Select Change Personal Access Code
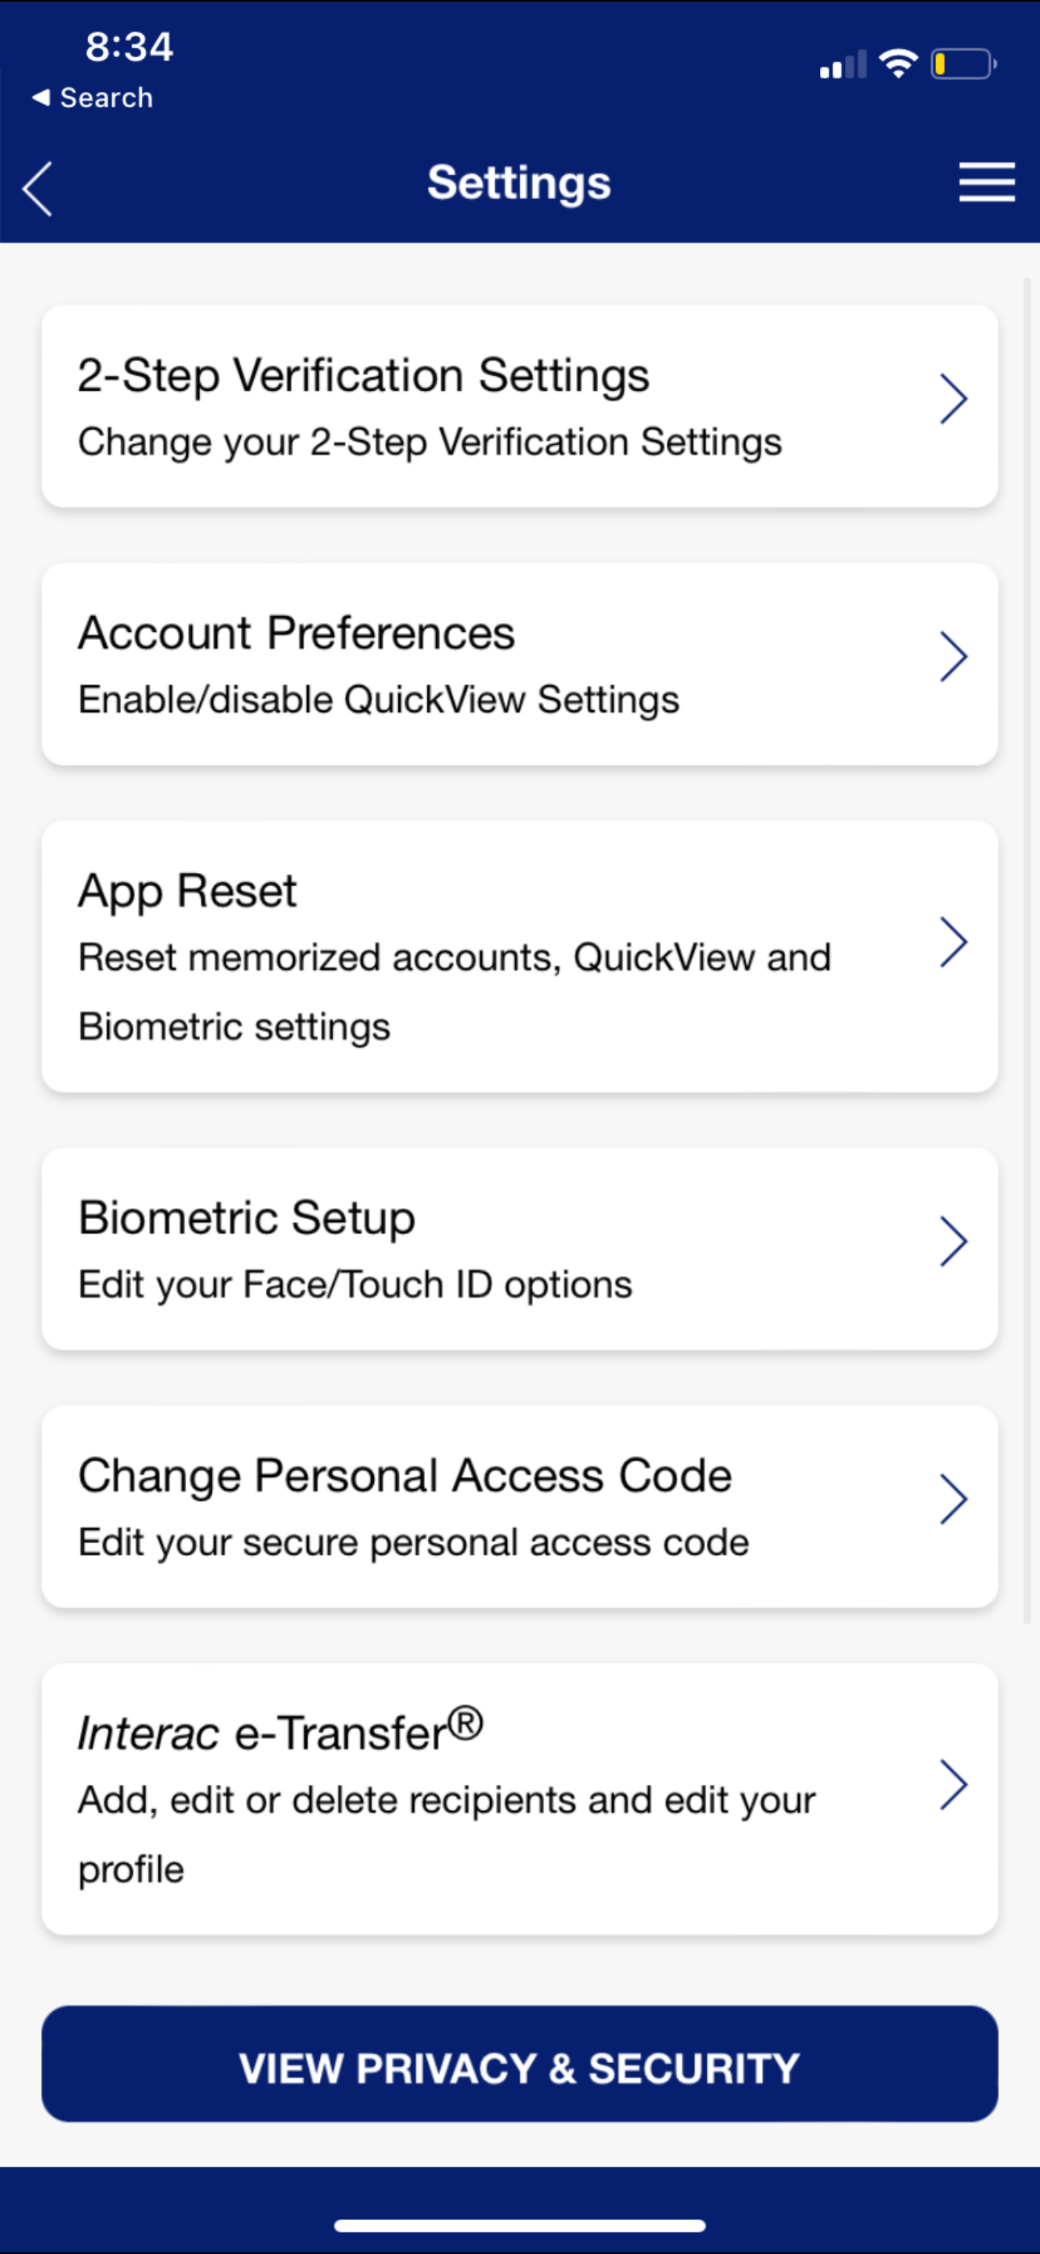 point(520,1507)
